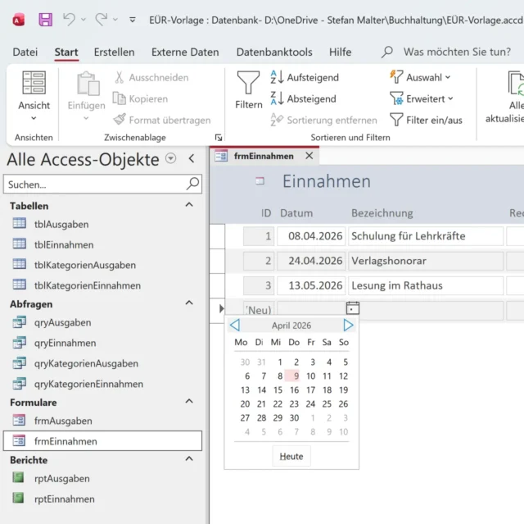
Task: Go to next month in calendar
Action: 348,326
